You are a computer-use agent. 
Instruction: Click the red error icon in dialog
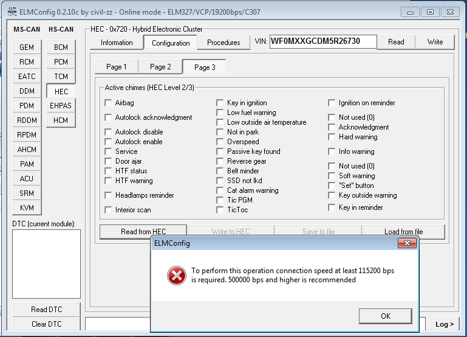(x=176, y=276)
